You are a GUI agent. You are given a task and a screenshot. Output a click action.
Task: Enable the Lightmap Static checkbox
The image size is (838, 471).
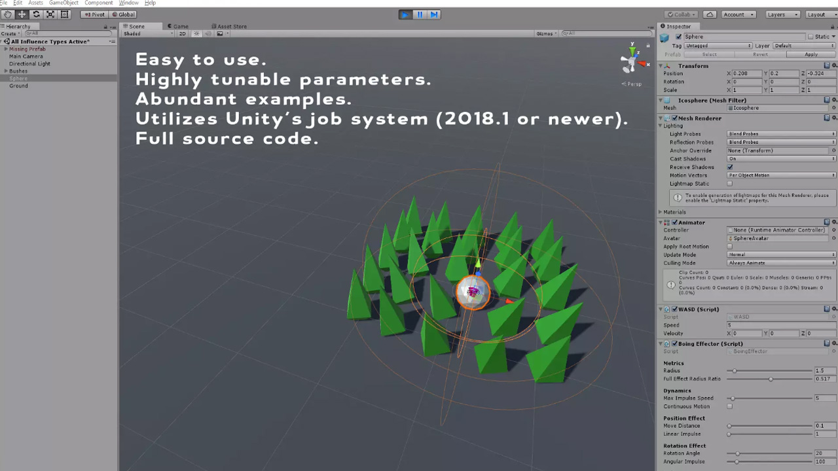tap(730, 184)
